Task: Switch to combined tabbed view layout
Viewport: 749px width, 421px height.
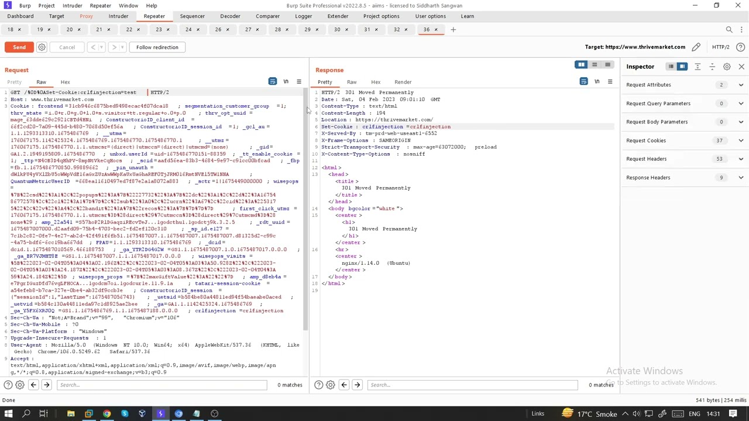Action: (x=608, y=65)
